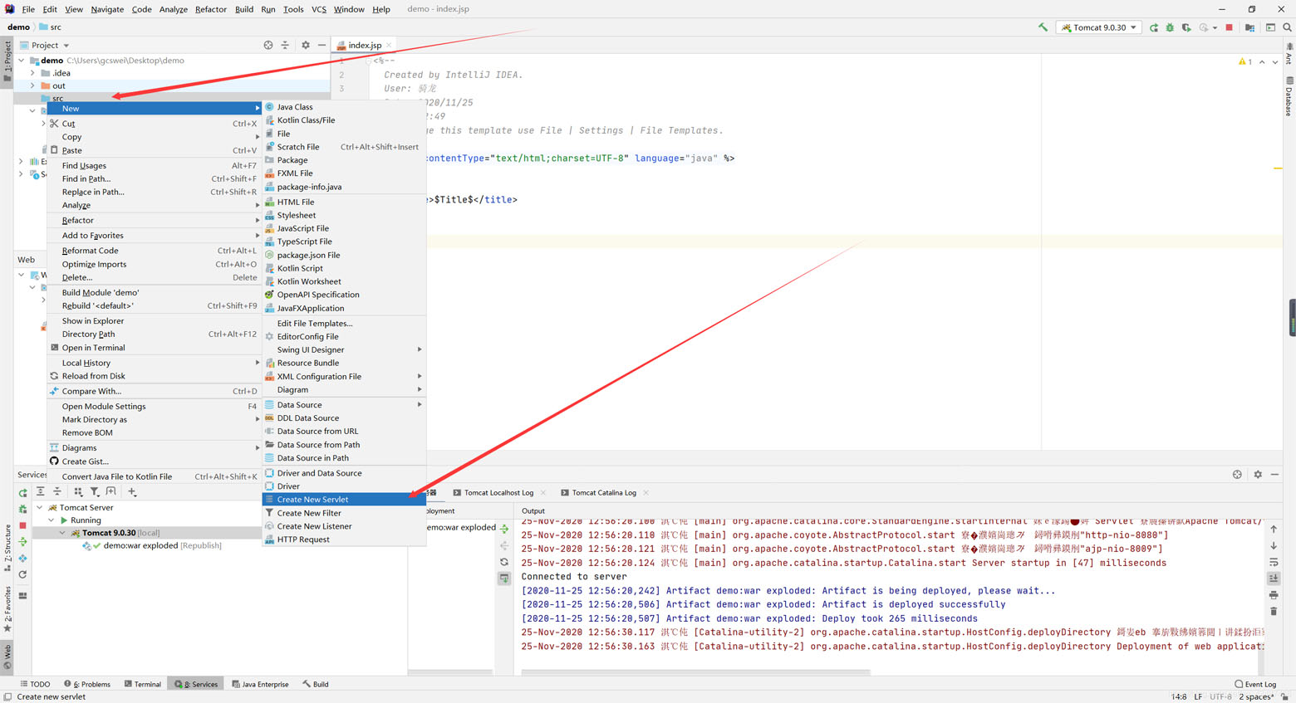Collapse the Tomcat Server tree node

pos(39,507)
